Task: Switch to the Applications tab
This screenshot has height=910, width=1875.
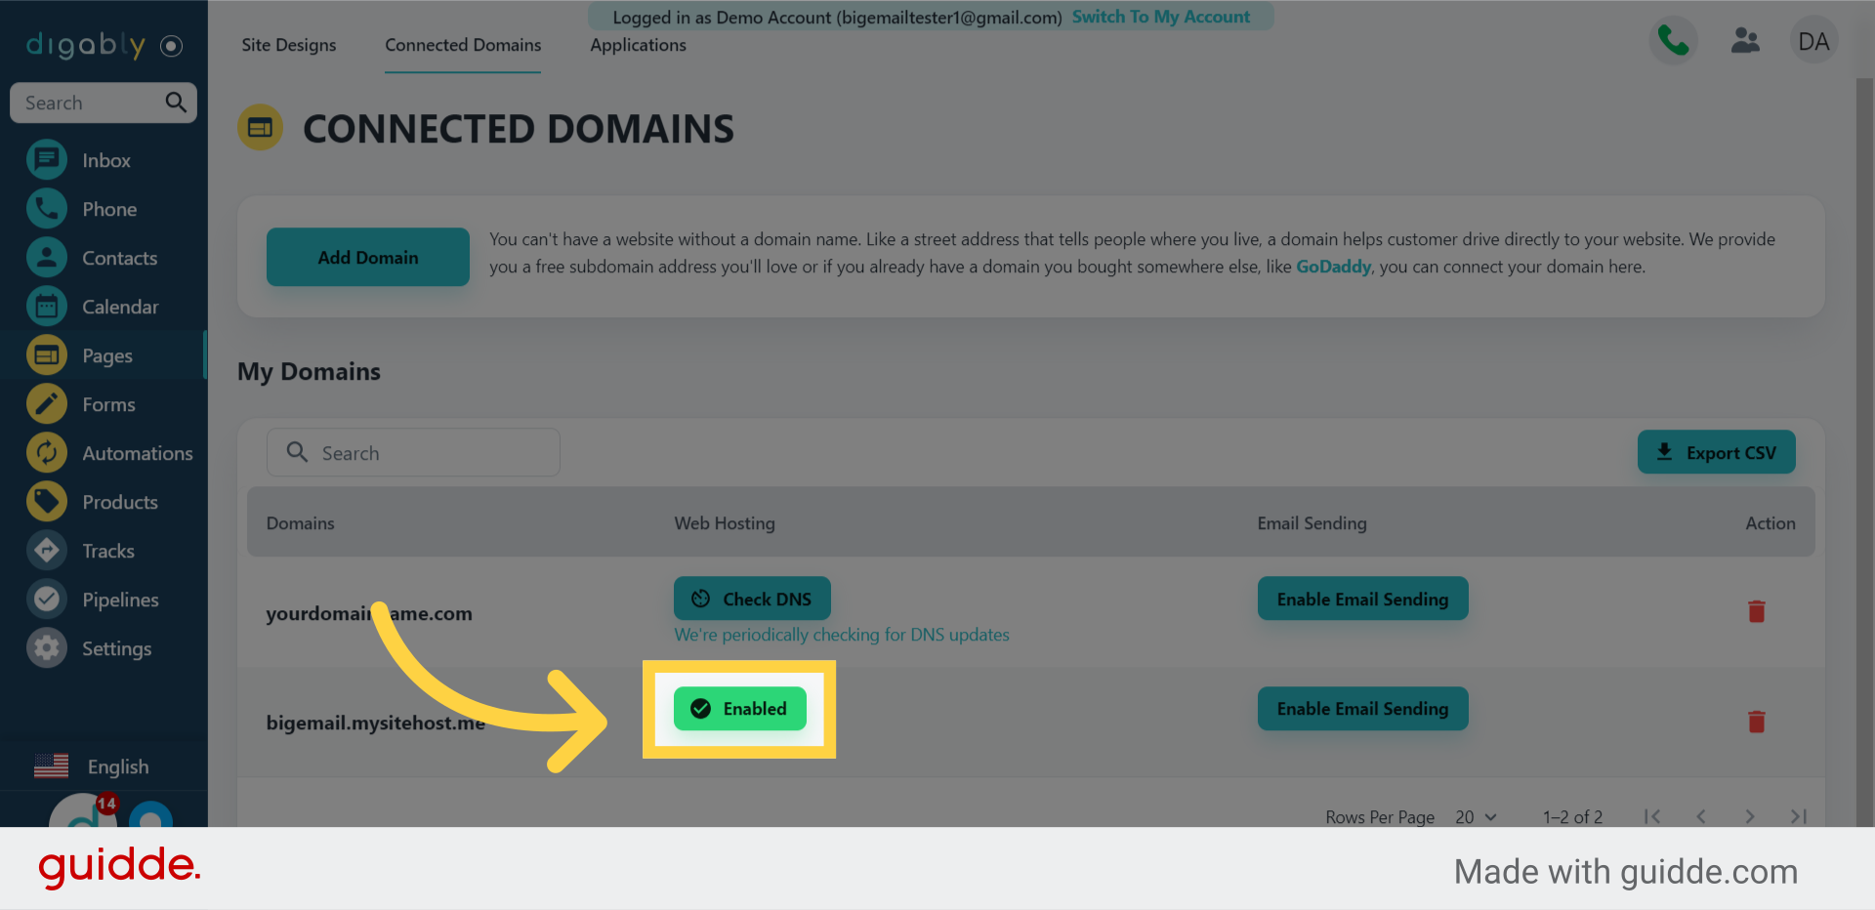Action: (638, 45)
